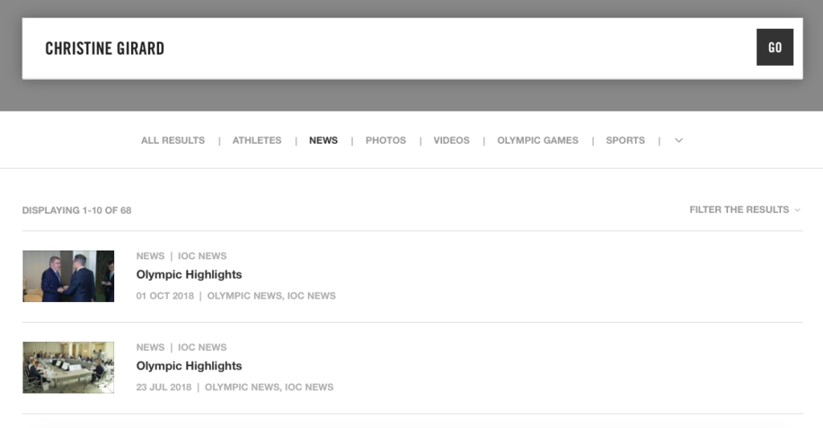This screenshot has width=823, height=428.
Task: Open the Filter the Results dropdown
Action: 744,210
